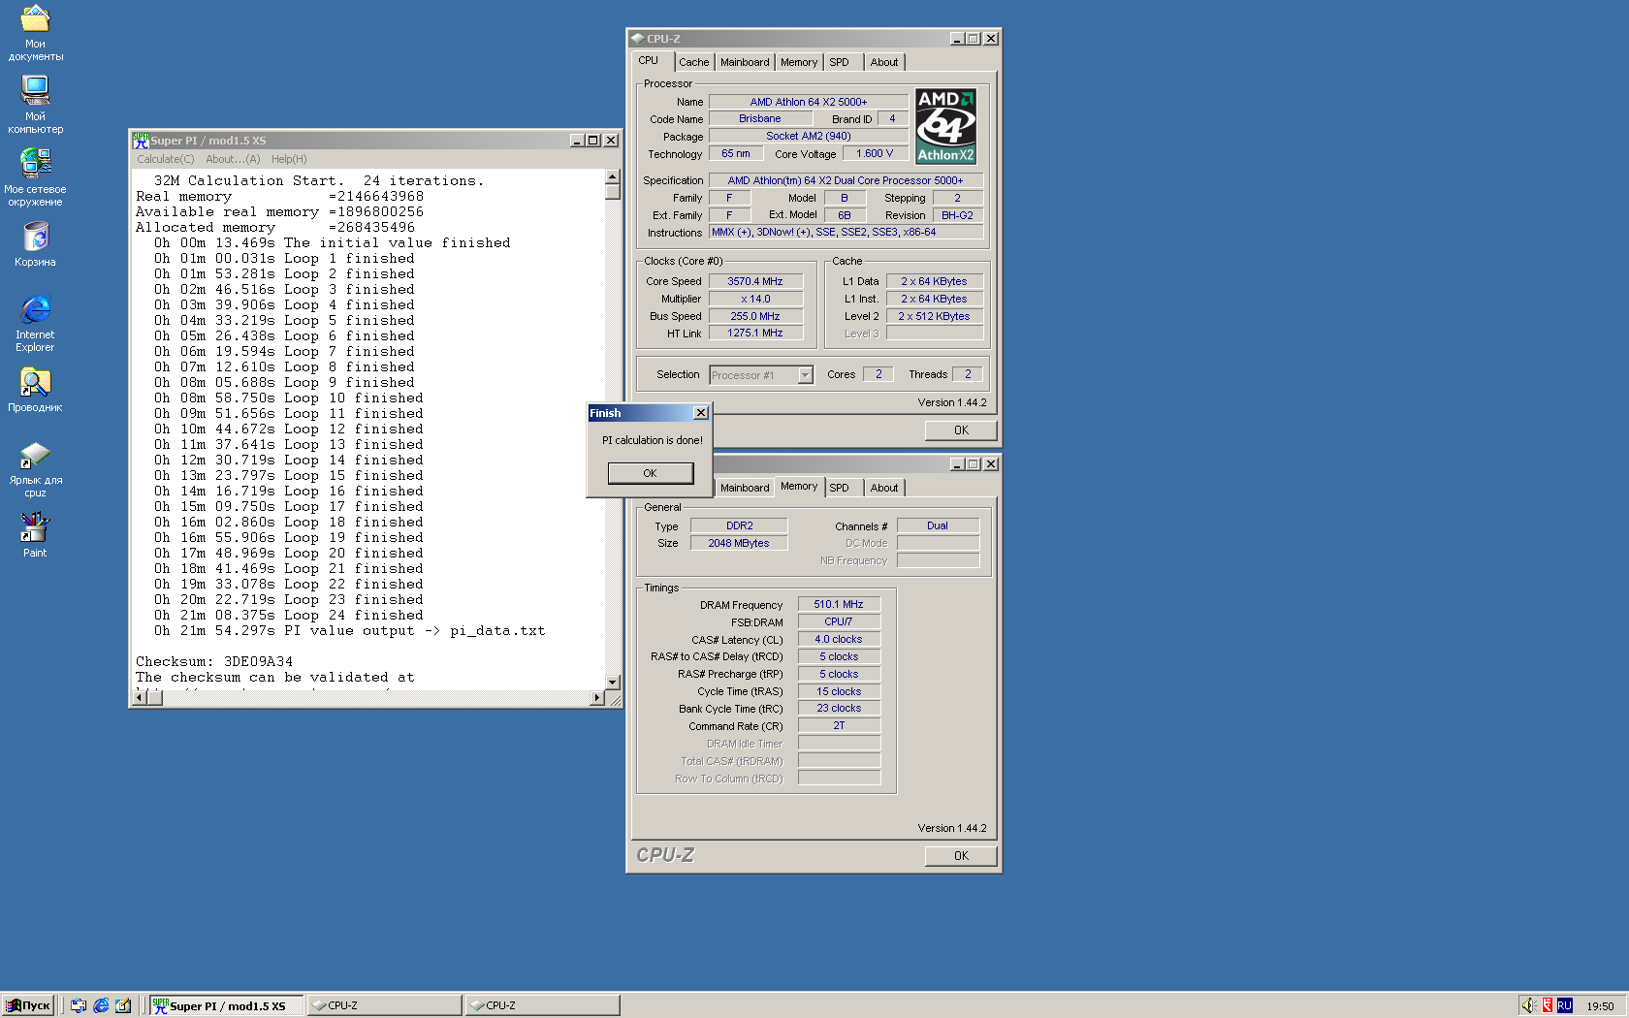Click the Level 2 cache 2 x 512 KBytes value

pyautogui.click(x=934, y=316)
